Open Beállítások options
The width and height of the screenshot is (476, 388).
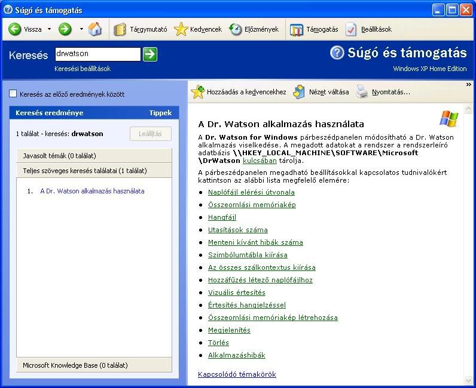[369, 29]
